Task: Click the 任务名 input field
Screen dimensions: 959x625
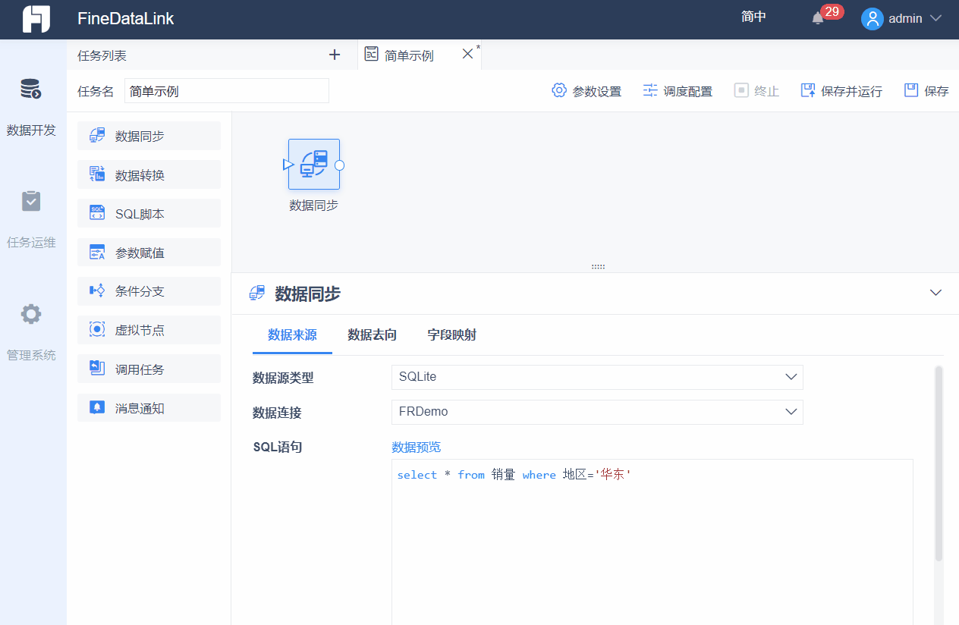Action: (x=227, y=91)
